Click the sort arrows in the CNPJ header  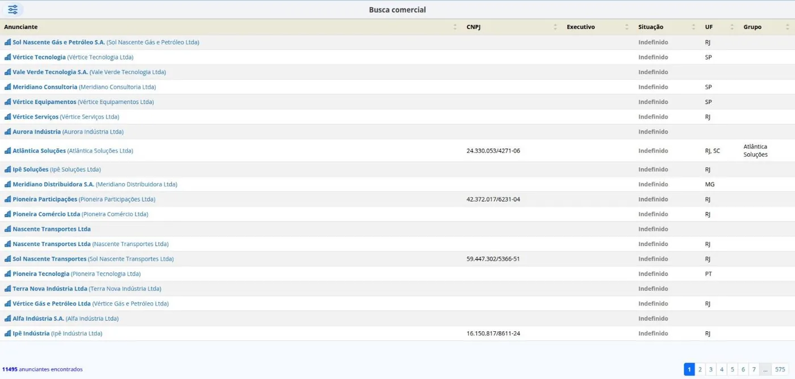tap(555, 27)
